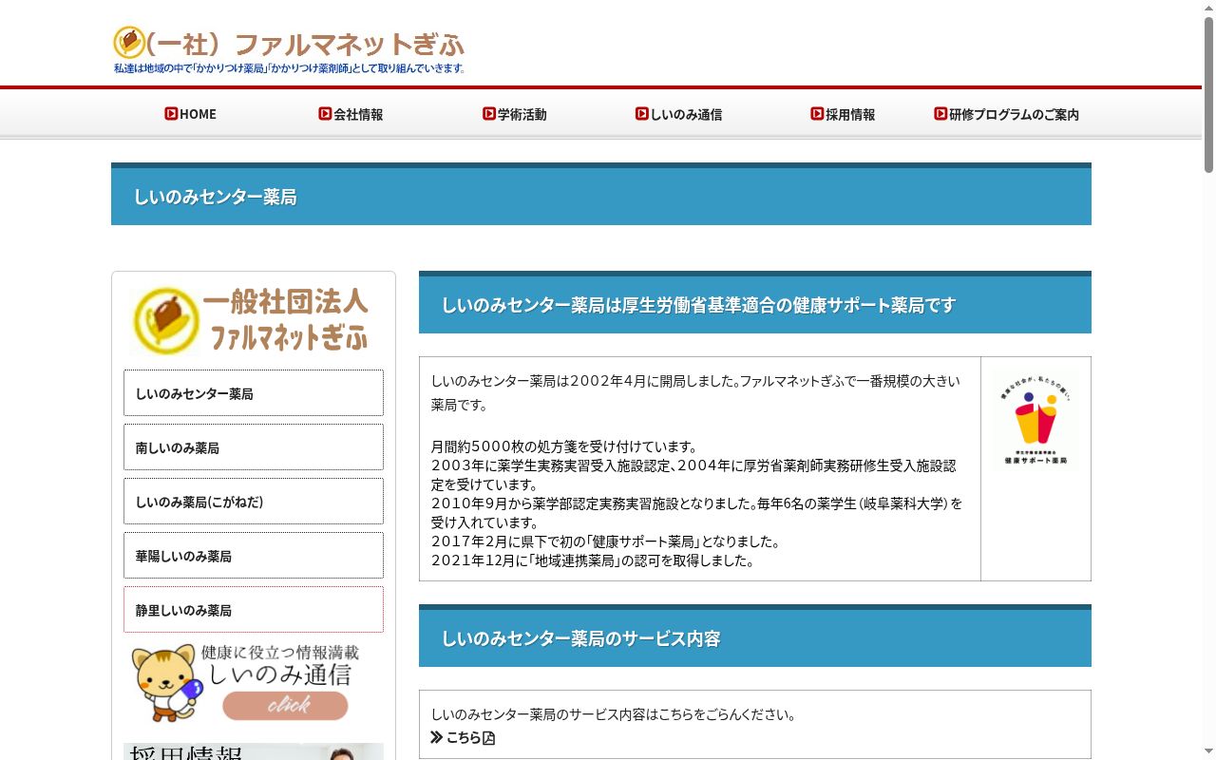1216x760 pixels.
Task: Click the 採用情報 recruitment banner image
Action: point(254,751)
